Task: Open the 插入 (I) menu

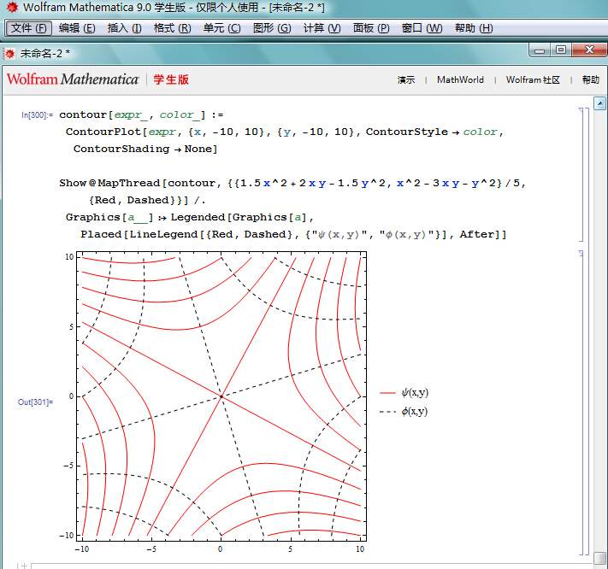Action: [125, 28]
